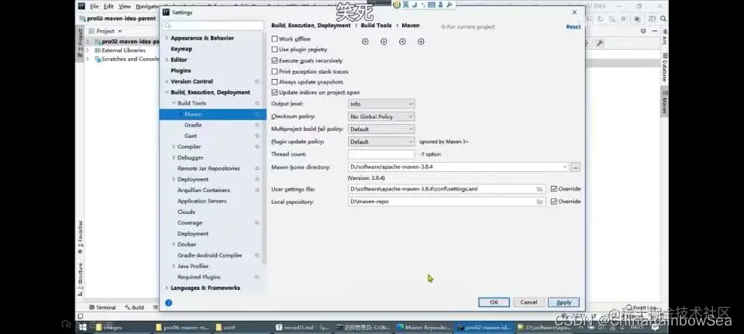The height and width of the screenshot is (334, 744).
Task: Expand the Docker settings node
Action: coord(174,245)
